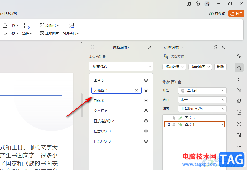Click Compress Picture (压缩图片)
This screenshot has height=170, width=247.
coord(49,33)
